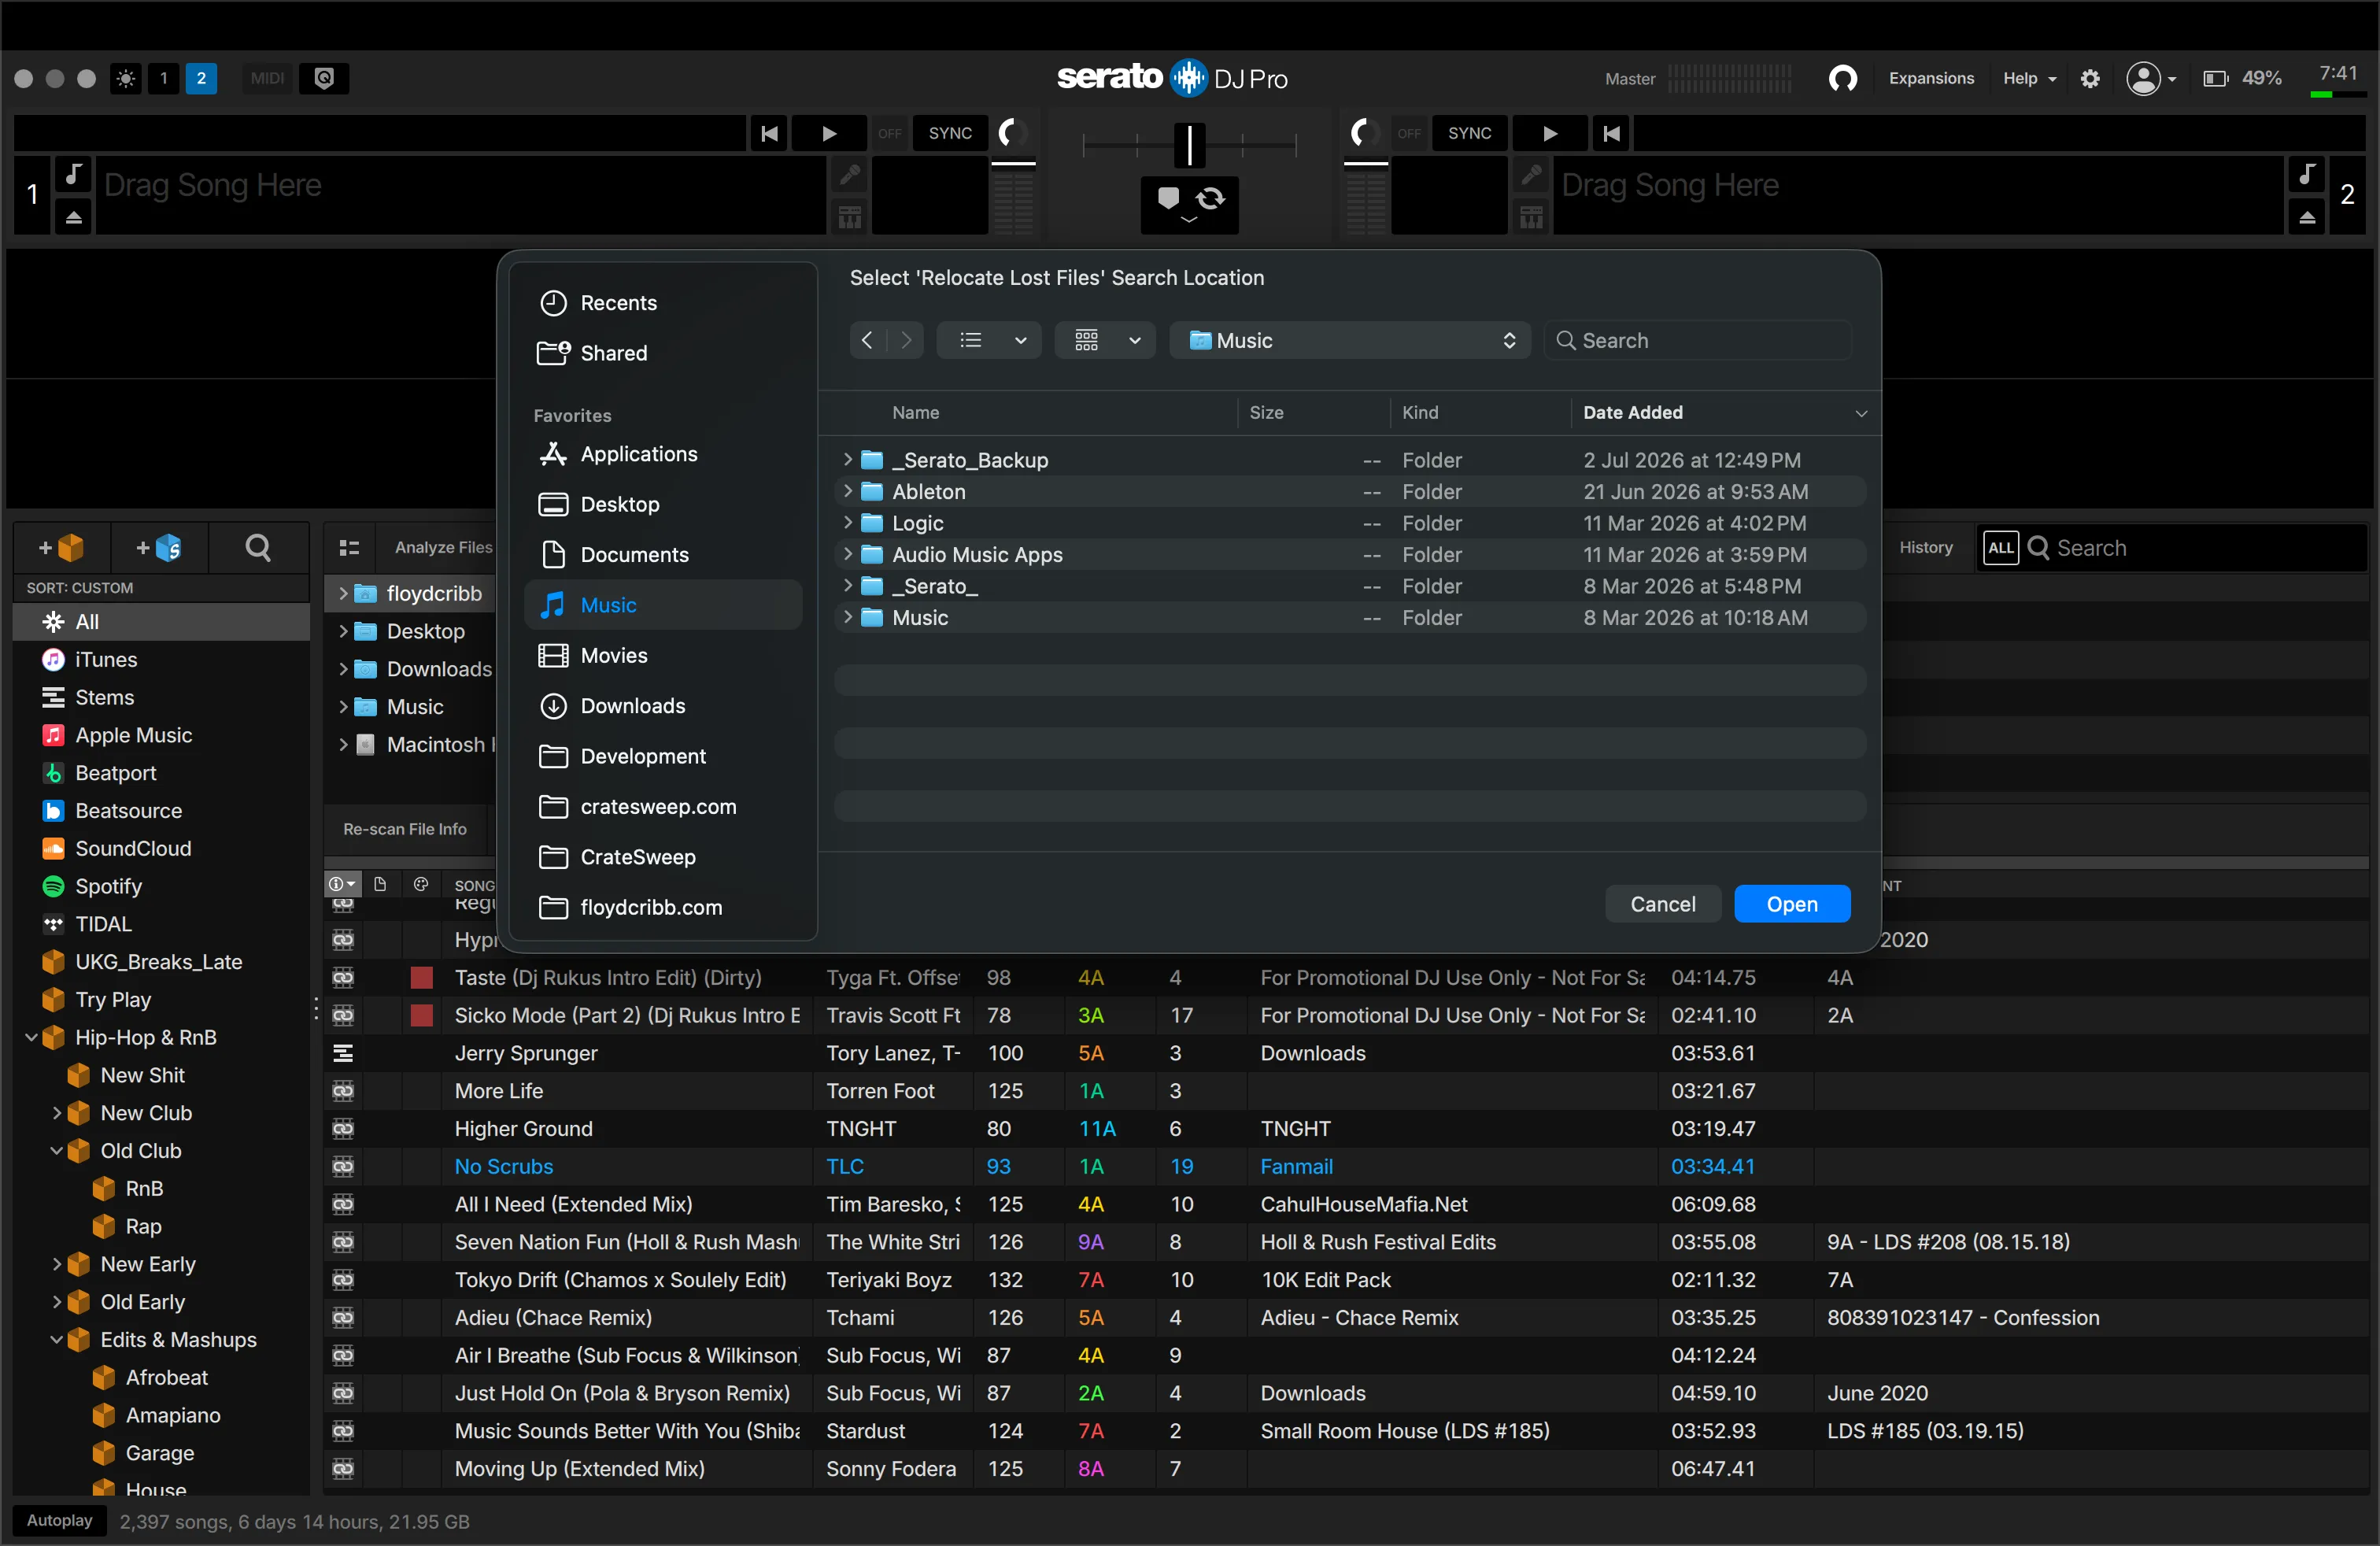
Task: Click Analyze Files button
Action: (443, 547)
